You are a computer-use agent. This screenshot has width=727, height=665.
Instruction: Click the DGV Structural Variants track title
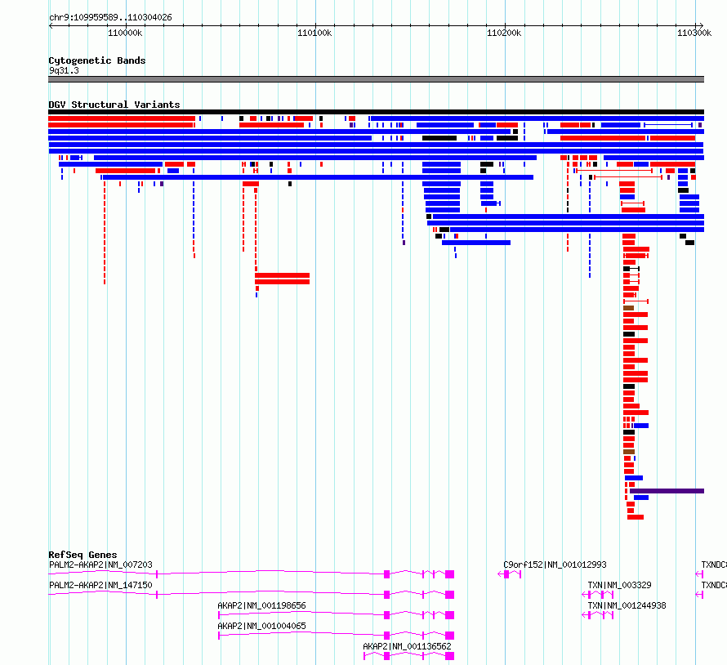pos(114,105)
